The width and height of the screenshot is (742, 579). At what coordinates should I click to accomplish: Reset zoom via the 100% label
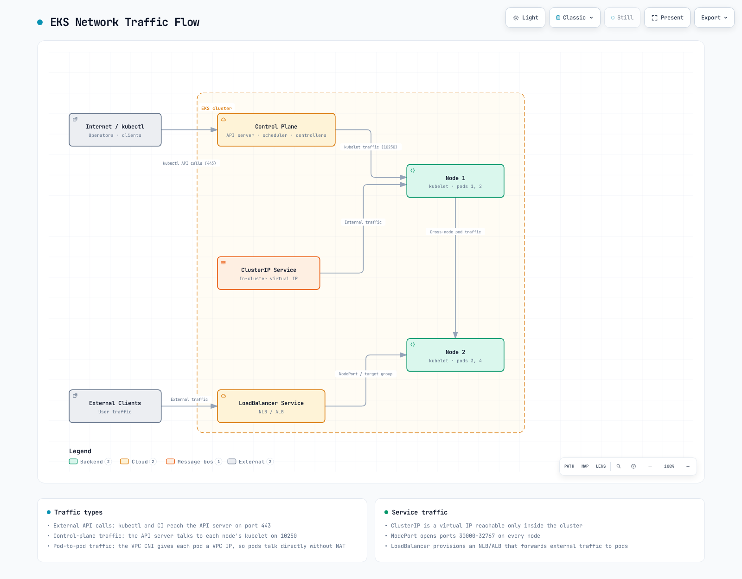tap(669, 466)
